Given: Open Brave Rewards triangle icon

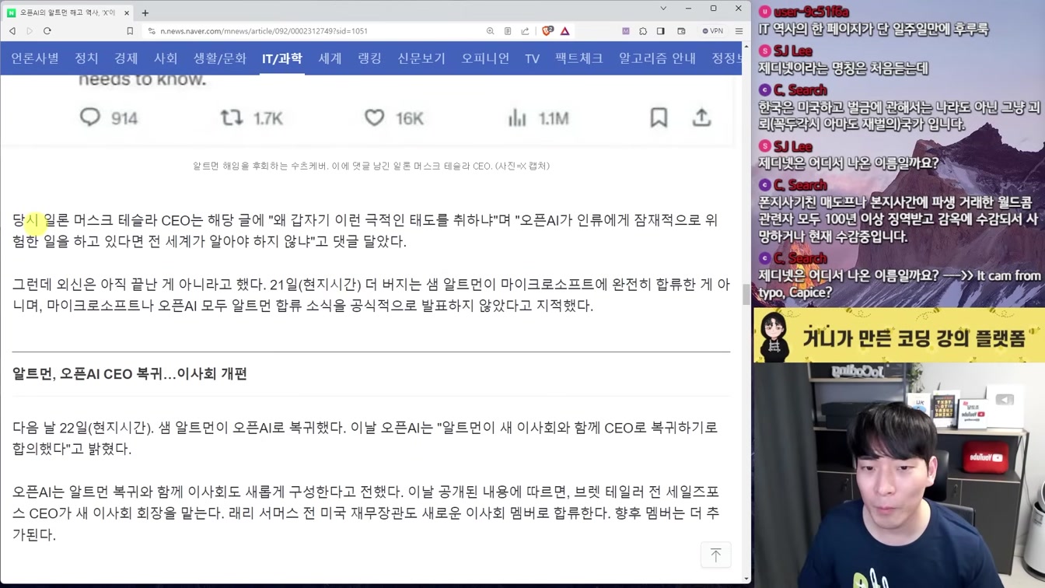Looking at the screenshot, I should (x=565, y=31).
